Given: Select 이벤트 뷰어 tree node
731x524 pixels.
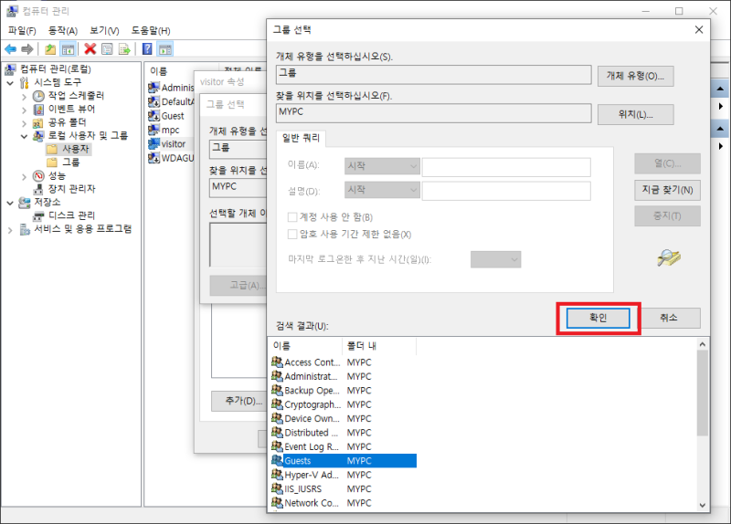Looking at the screenshot, I should tap(71, 109).
